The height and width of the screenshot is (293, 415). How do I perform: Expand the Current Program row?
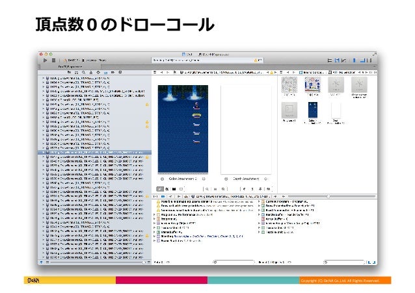point(259,201)
